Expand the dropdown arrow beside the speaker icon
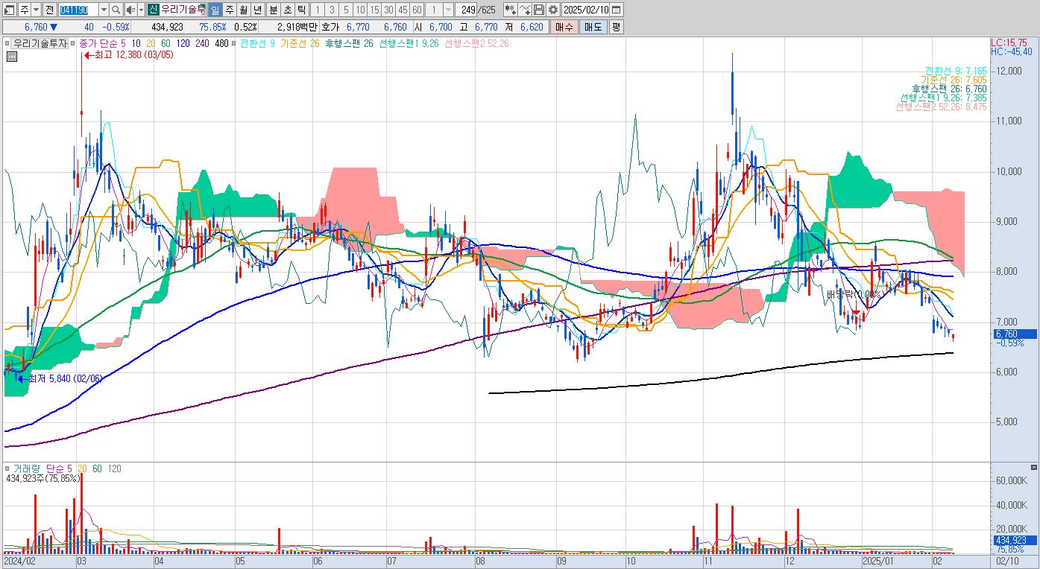Image resolution: width=1040 pixels, height=569 pixels. (140, 10)
